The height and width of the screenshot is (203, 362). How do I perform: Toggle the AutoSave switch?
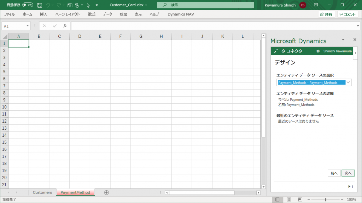click(28, 5)
